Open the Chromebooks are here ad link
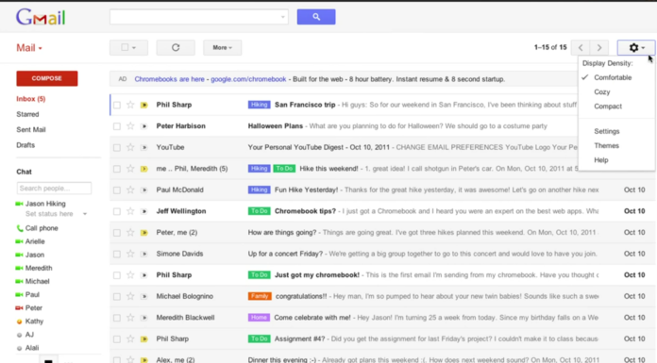The image size is (657, 363). (169, 79)
